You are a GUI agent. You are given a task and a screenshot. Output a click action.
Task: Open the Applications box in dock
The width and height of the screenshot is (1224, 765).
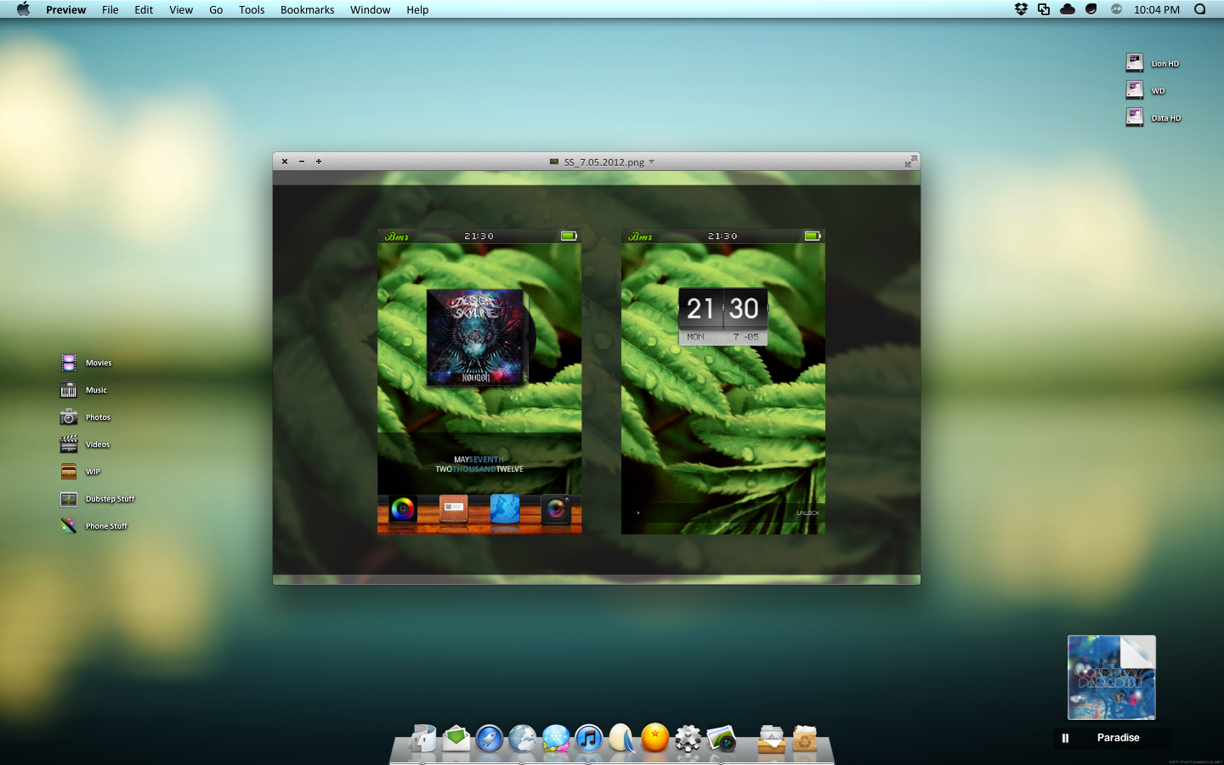(x=772, y=739)
